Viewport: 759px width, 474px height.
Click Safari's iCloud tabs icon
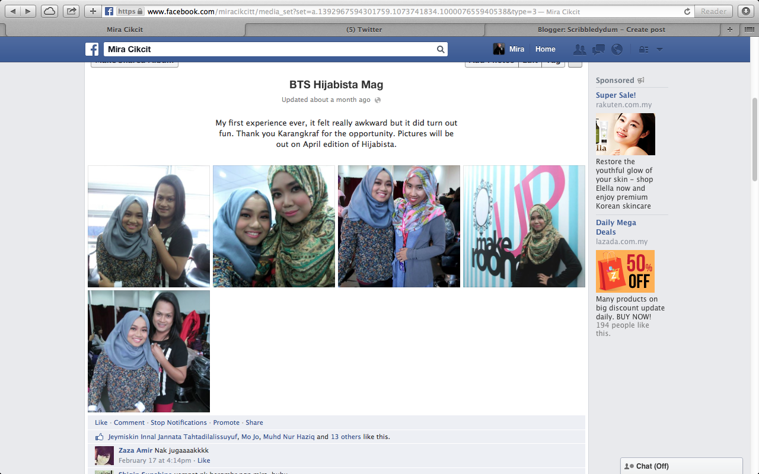point(50,11)
